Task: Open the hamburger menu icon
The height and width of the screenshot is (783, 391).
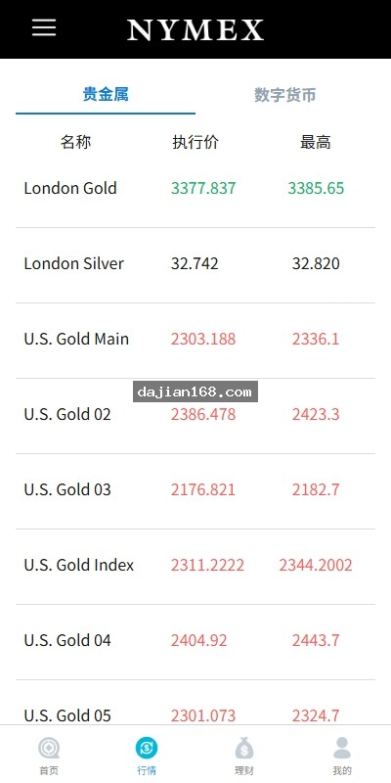Action: tap(44, 27)
